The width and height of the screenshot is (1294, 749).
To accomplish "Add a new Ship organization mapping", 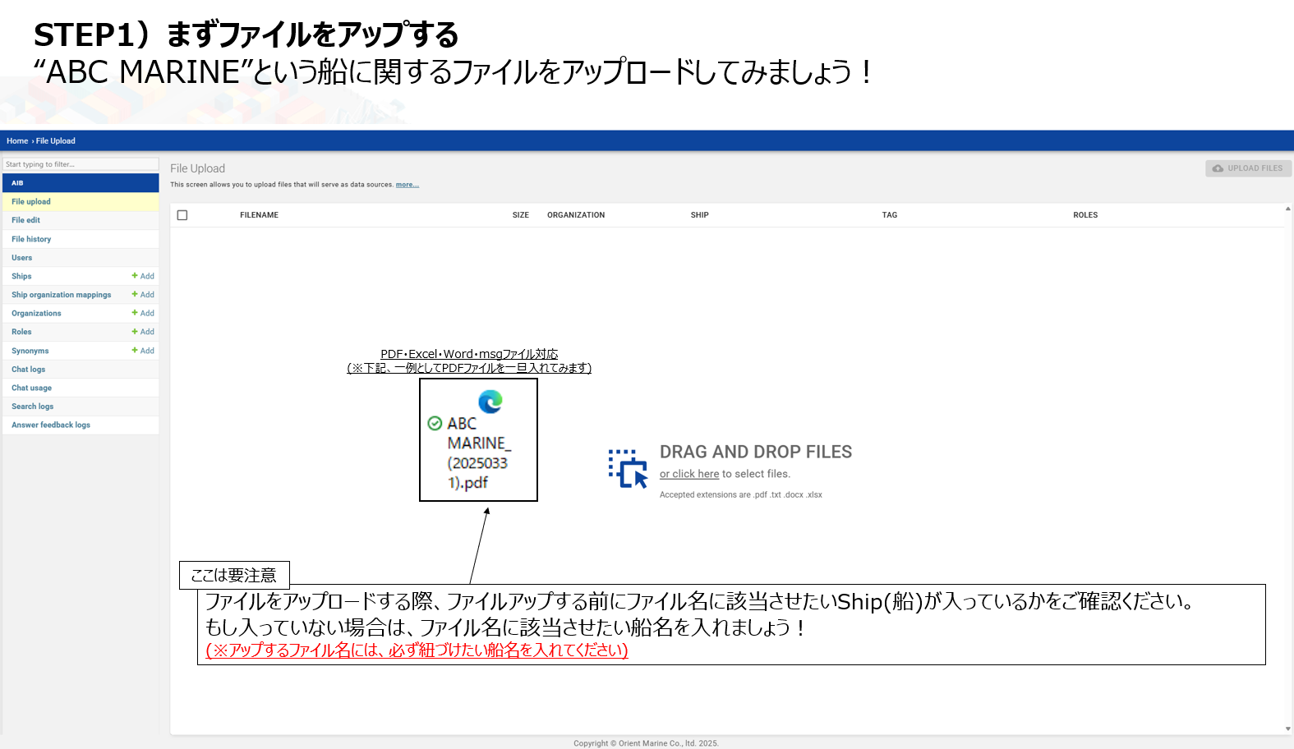I will (x=143, y=295).
